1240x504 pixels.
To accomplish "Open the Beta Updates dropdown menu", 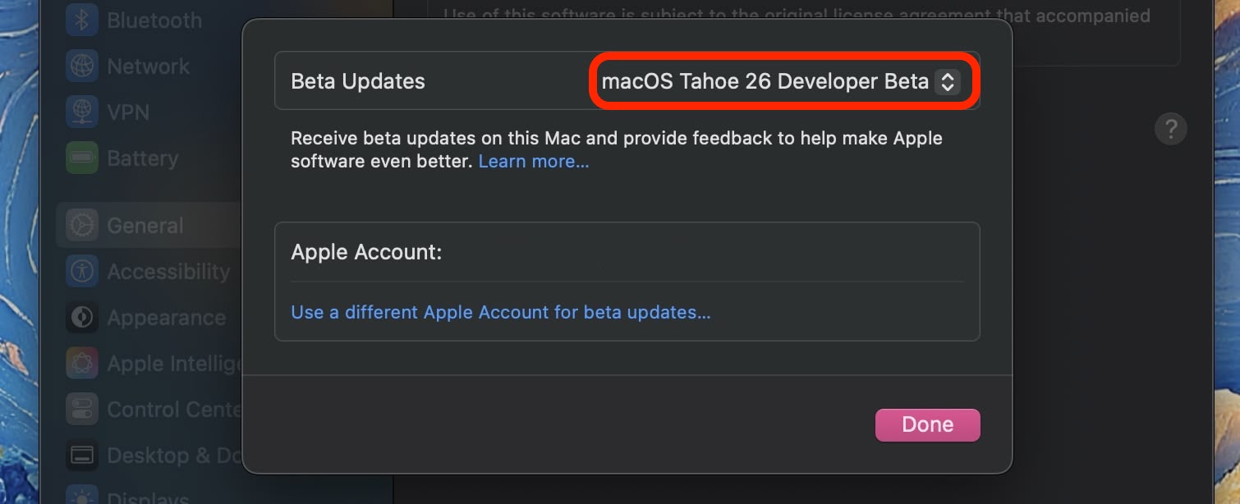I will tap(775, 81).
